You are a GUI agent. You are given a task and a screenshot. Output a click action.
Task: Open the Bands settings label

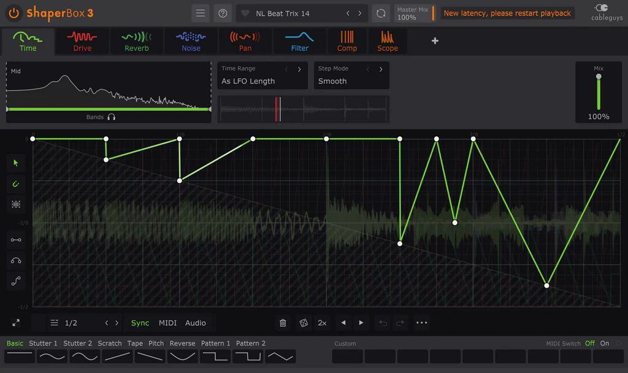pos(95,117)
